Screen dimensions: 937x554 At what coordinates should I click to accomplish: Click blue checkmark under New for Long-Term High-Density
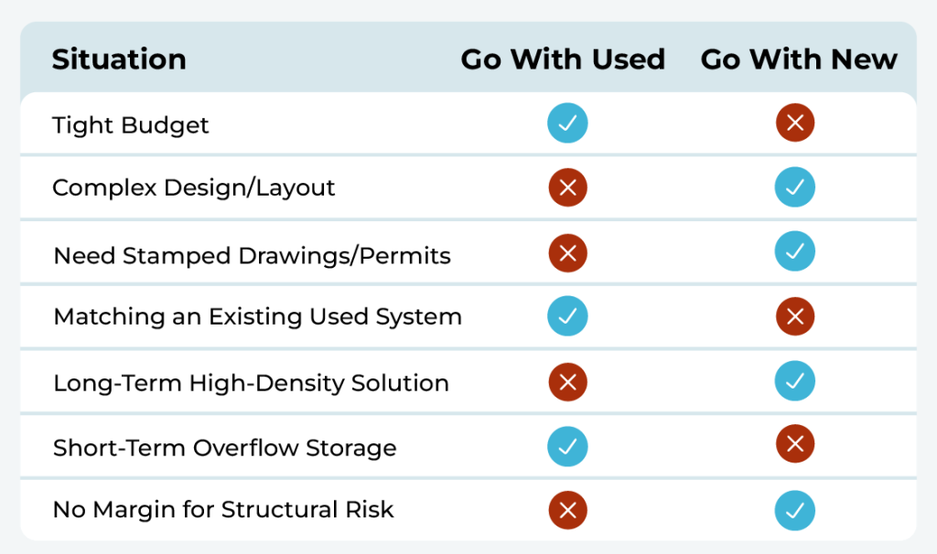tap(795, 381)
